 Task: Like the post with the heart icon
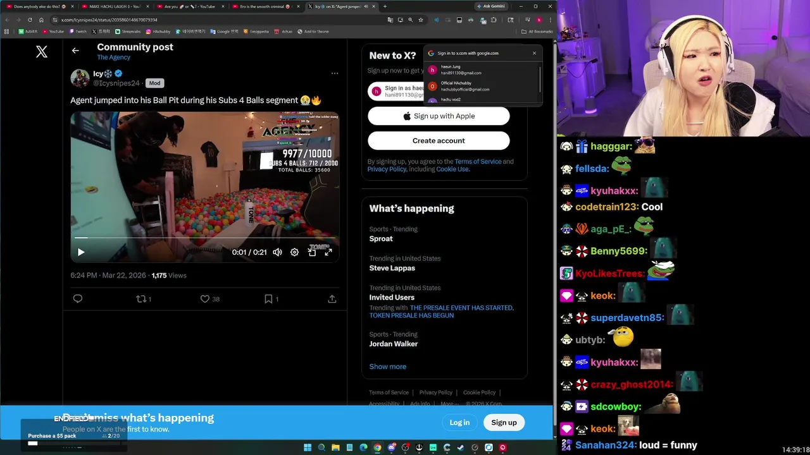[205, 299]
